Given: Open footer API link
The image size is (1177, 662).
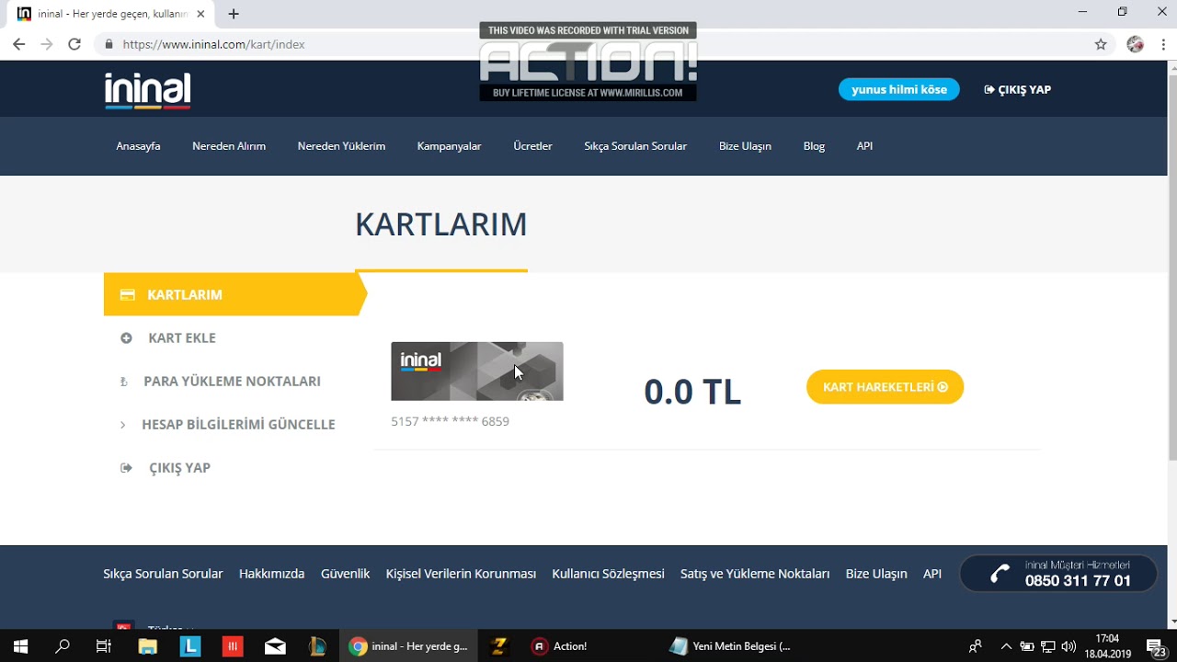Looking at the screenshot, I should [932, 574].
